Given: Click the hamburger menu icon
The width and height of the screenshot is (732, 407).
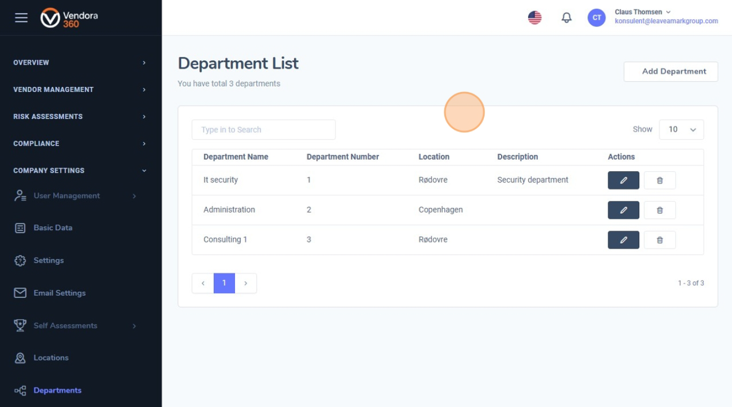Looking at the screenshot, I should click(21, 18).
